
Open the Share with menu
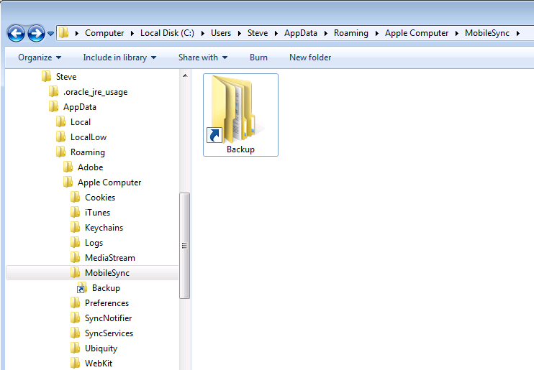coord(203,57)
